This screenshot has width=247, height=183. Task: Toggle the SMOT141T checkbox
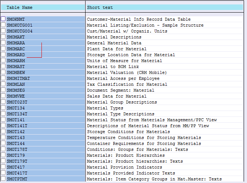click(x=3, y=125)
